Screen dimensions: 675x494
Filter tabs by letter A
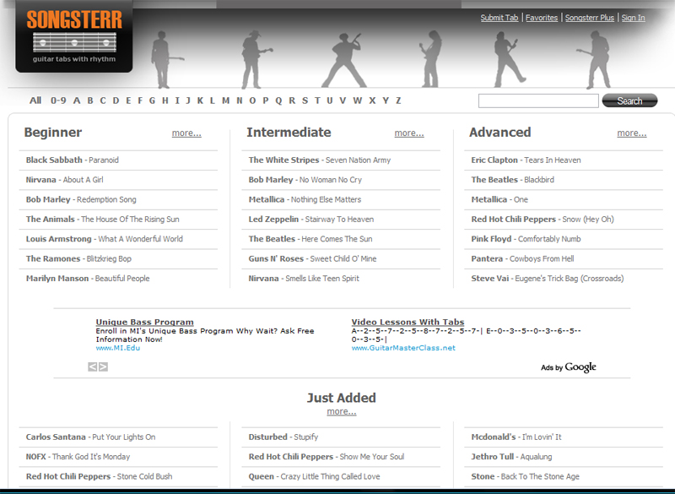77,100
